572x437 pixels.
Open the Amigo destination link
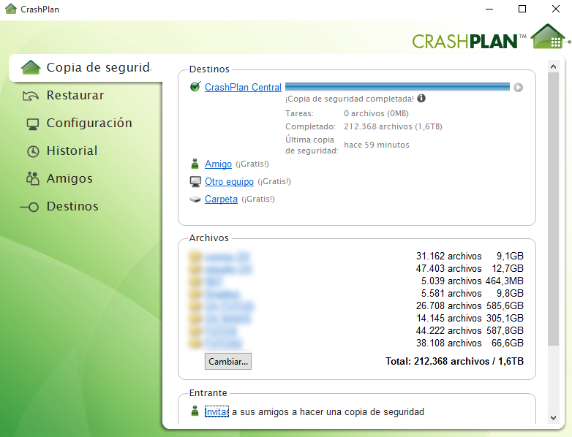(x=218, y=164)
